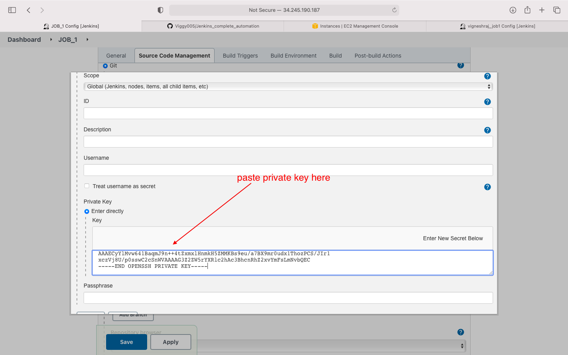Open help icon for Treat username as secret
Viewport: 568px width, 355px height.
pyautogui.click(x=488, y=187)
